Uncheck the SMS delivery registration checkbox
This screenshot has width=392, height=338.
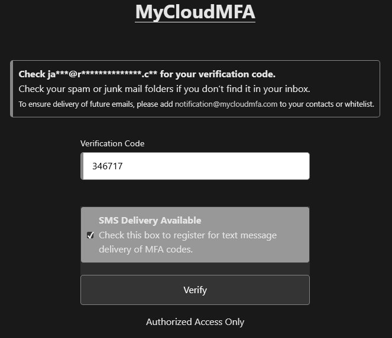(90, 235)
